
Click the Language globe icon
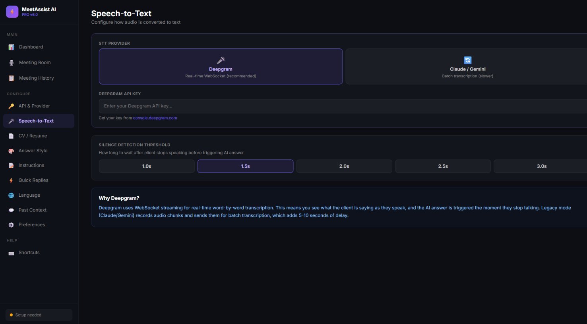point(11,195)
